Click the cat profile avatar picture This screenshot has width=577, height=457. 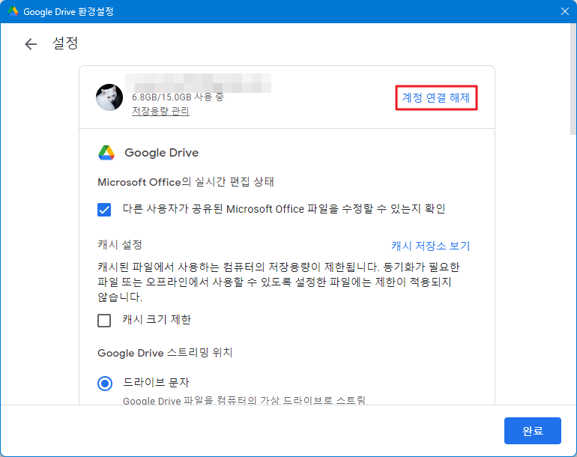[x=109, y=97]
